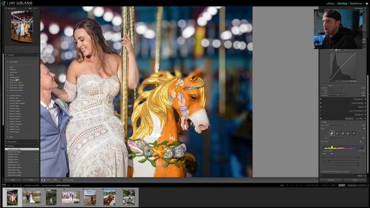
Task: Expand the Detail panel
Action: pyautogui.click(x=365, y=107)
